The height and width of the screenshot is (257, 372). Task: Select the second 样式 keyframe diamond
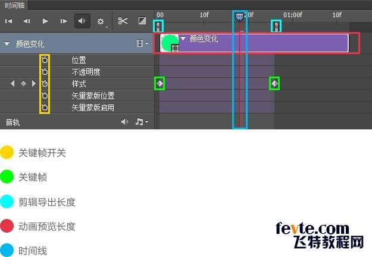pos(274,83)
